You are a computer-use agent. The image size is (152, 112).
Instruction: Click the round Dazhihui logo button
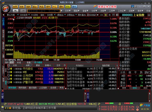point(6,9)
